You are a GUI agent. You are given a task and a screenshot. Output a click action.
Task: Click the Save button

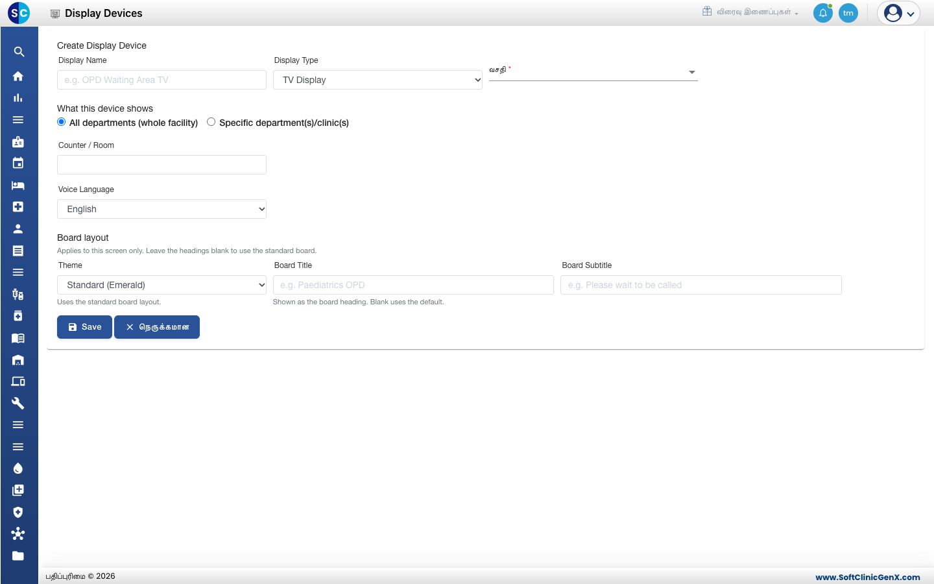[84, 327]
